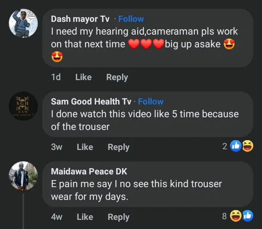Follow Sam Good Health Tv

tap(151, 102)
